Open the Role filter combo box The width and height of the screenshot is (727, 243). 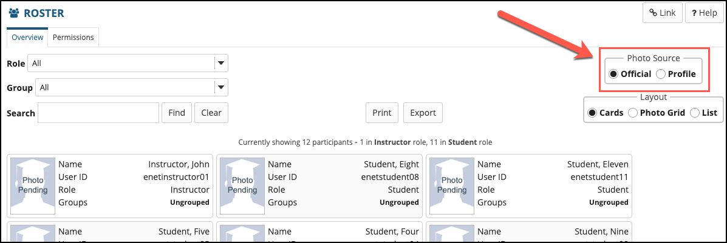pyautogui.click(x=121, y=63)
